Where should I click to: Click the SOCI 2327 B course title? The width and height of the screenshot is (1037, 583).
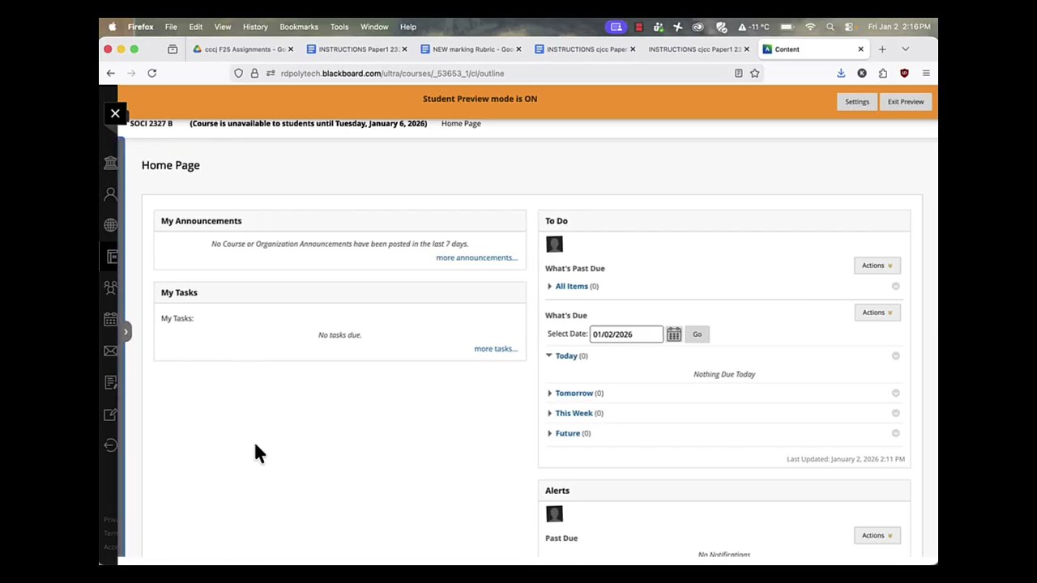151,124
